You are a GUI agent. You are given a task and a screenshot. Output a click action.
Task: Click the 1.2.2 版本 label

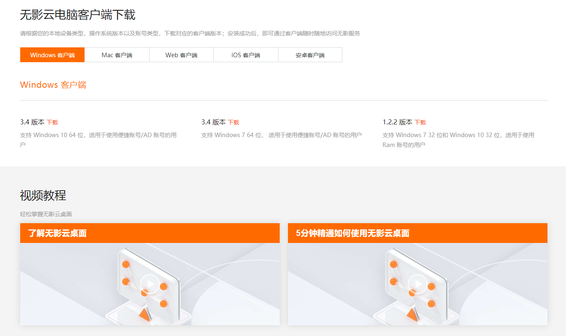(398, 122)
